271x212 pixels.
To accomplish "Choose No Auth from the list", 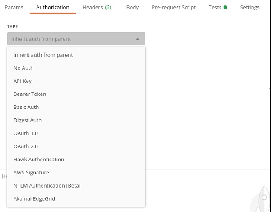I will tap(23, 68).
